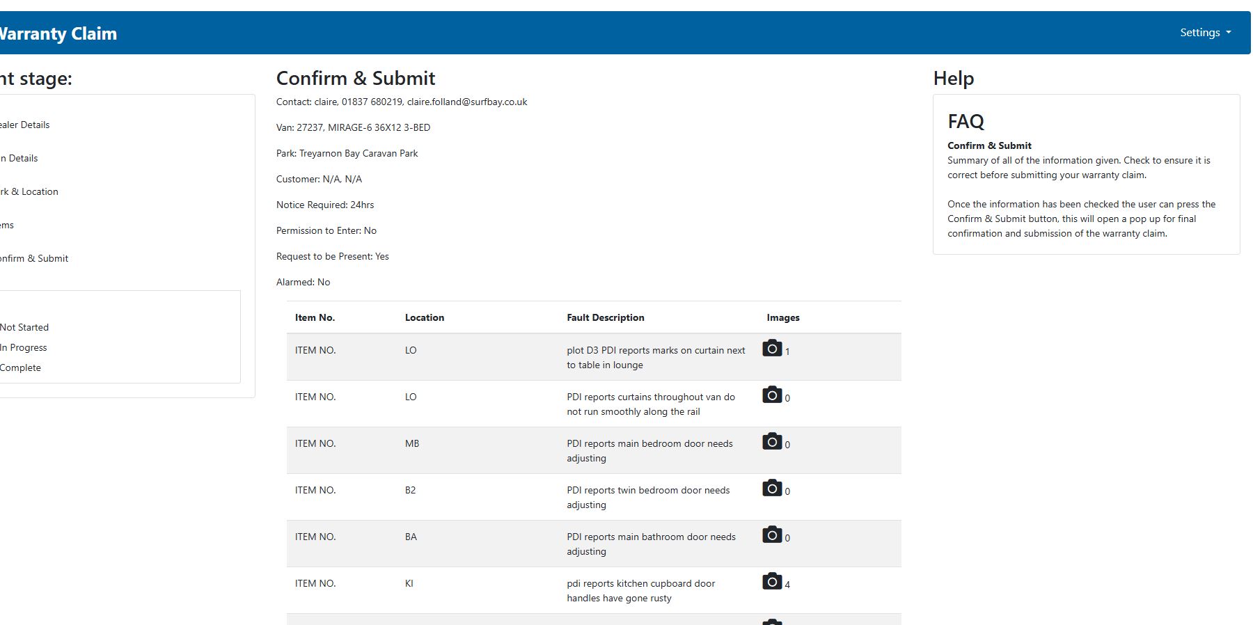Select Confirm & Submit stage in sidebar

click(34, 259)
